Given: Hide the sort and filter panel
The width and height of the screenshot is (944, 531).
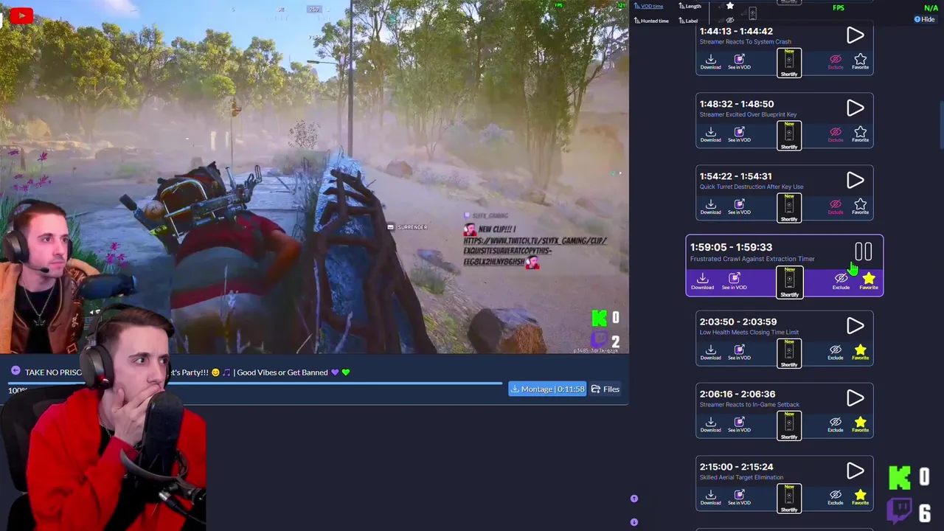Looking at the screenshot, I should [x=924, y=19].
